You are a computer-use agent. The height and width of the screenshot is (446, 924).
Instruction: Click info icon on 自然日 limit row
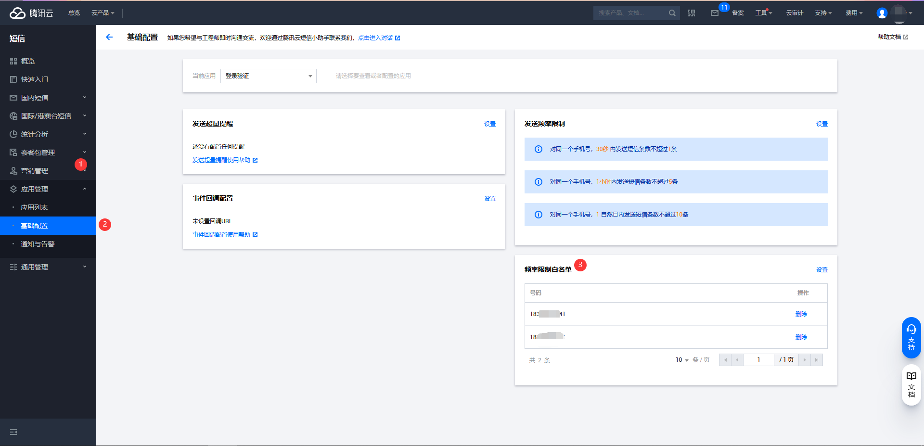539,215
